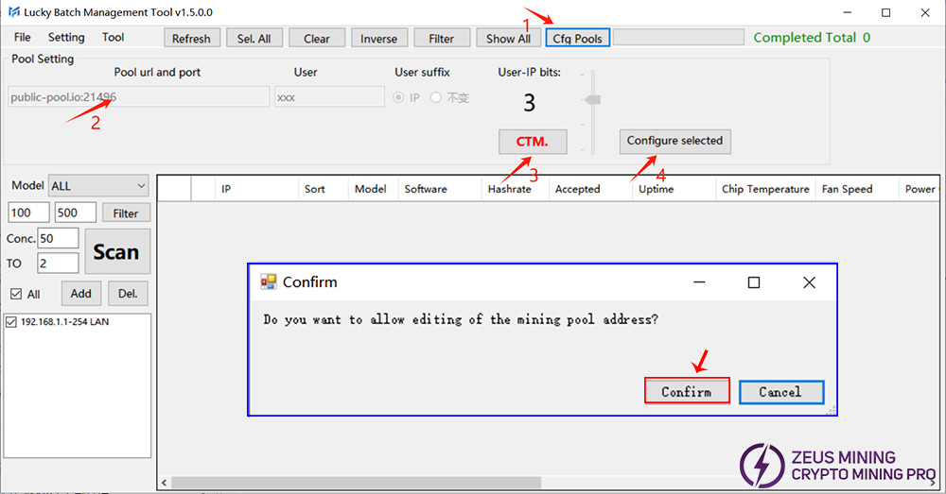The width and height of the screenshot is (946, 494).
Task: Click the Refresh toolbar button
Action: click(191, 39)
